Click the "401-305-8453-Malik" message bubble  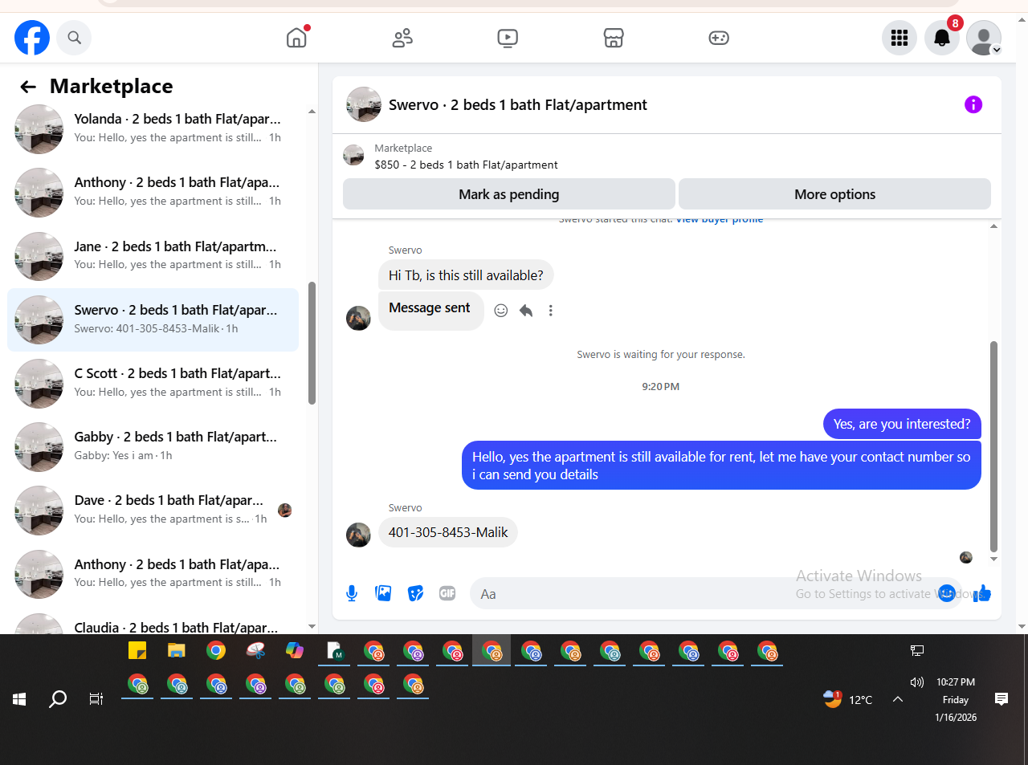tap(448, 532)
